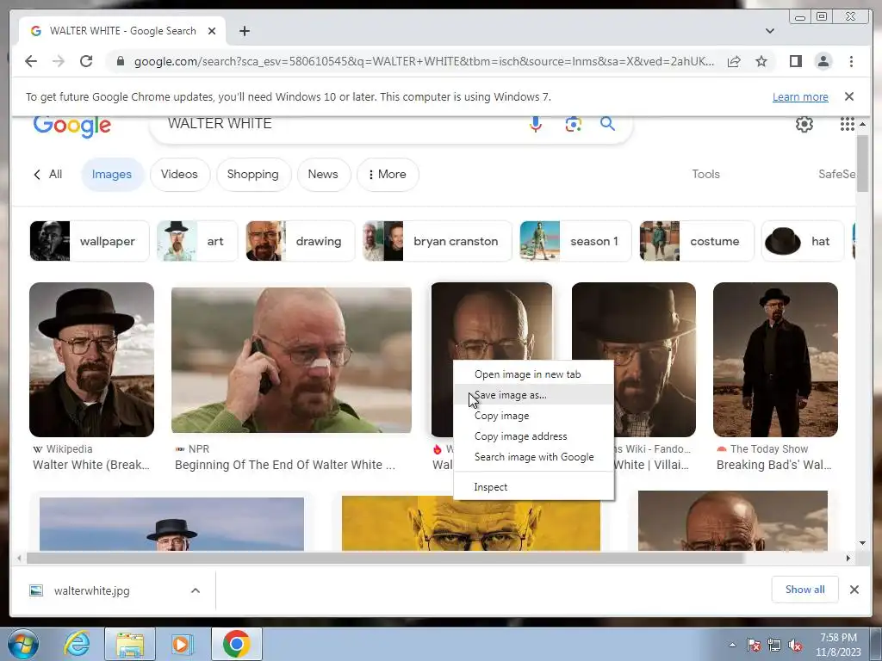Open the Wikipedia Walter White image
Image resolution: width=882 pixels, height=661 pixels.
click(91, 360)
